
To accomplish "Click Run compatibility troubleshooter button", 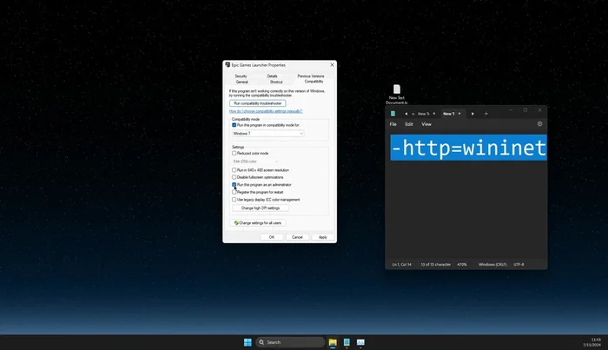I will click(x=258, y=103).
